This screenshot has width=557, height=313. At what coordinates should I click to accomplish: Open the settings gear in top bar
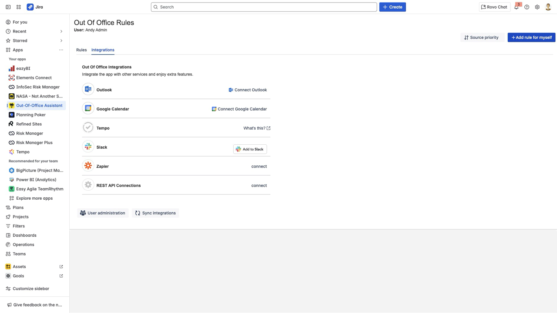click(x=537, y=7)
